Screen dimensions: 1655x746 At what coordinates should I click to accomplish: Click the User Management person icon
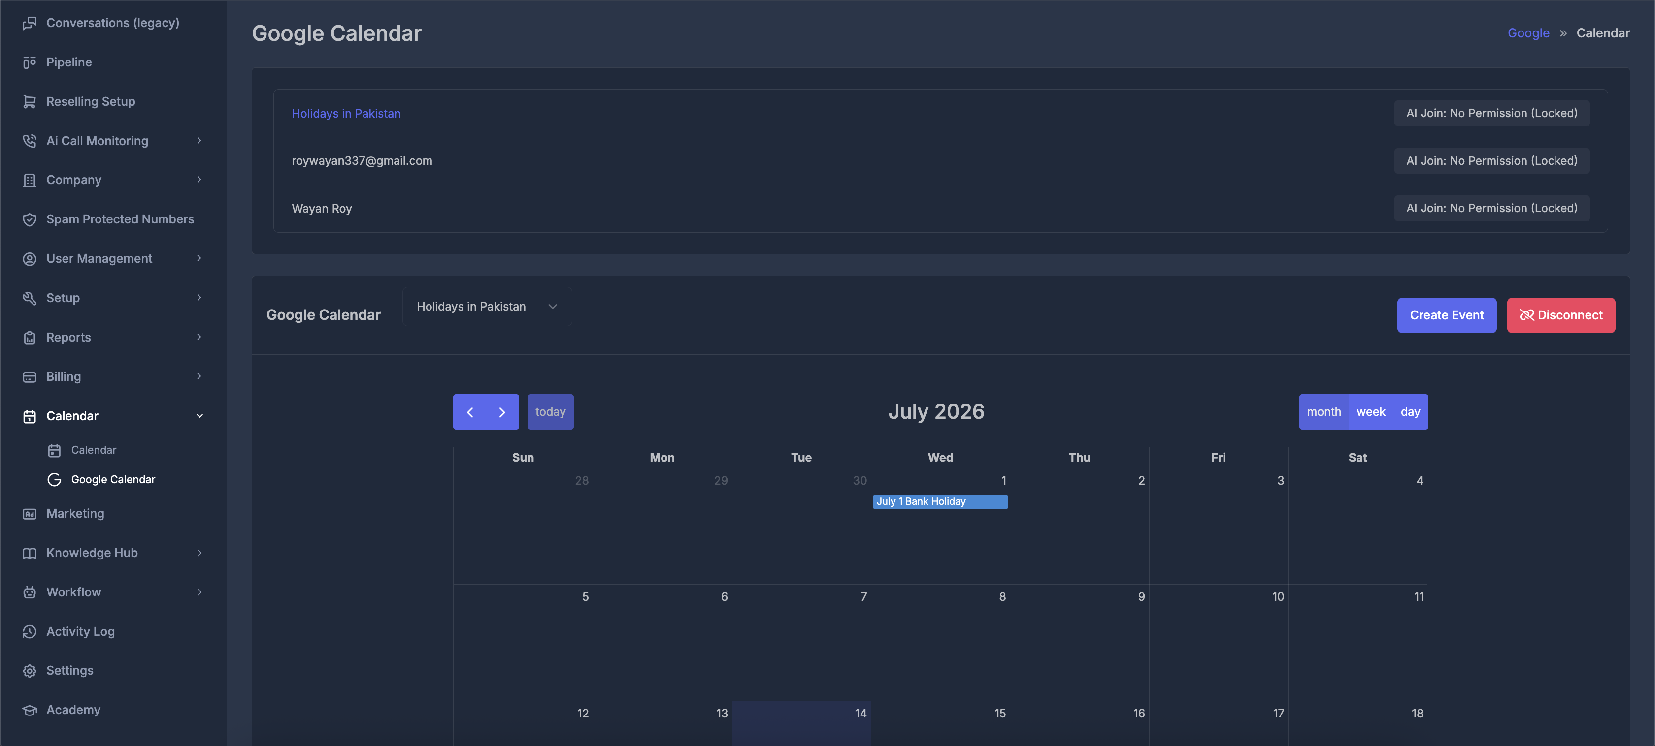[x=30, y=259]
